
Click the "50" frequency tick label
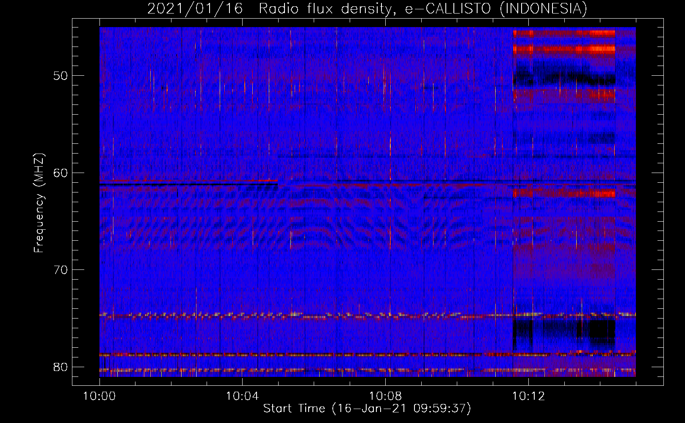pyautogui.click(x=61, y=76)
